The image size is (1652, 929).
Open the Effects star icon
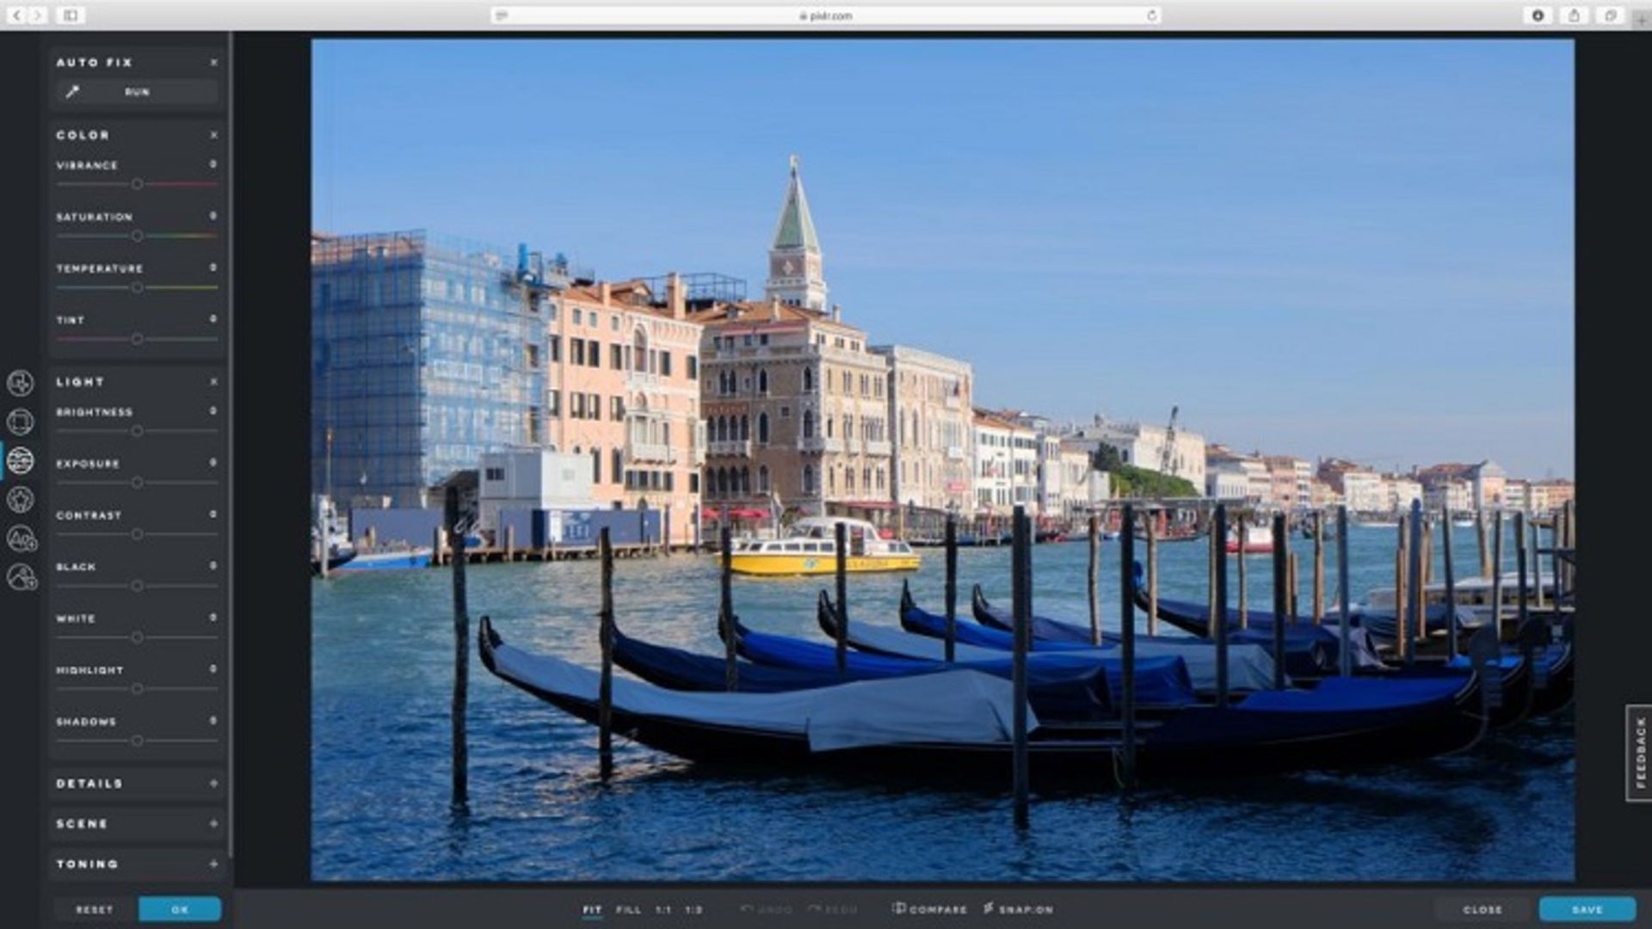(x=20, y=500)
